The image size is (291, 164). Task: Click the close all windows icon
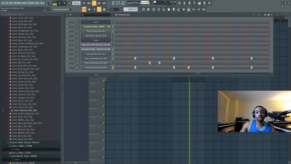(x=184, y=9)
